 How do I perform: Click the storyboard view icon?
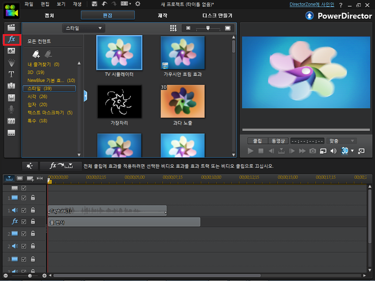[20, 178]
